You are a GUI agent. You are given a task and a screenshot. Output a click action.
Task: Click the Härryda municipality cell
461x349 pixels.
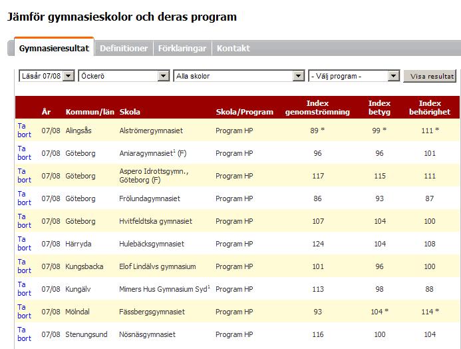click(x=78, y=244)
